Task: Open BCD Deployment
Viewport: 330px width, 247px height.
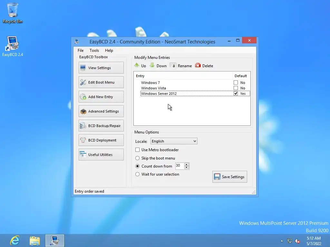Action: pos(101,140)
